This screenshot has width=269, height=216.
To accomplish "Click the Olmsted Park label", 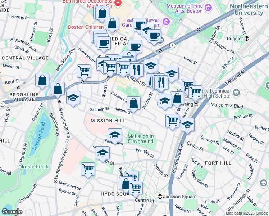I will click(33, 167).
